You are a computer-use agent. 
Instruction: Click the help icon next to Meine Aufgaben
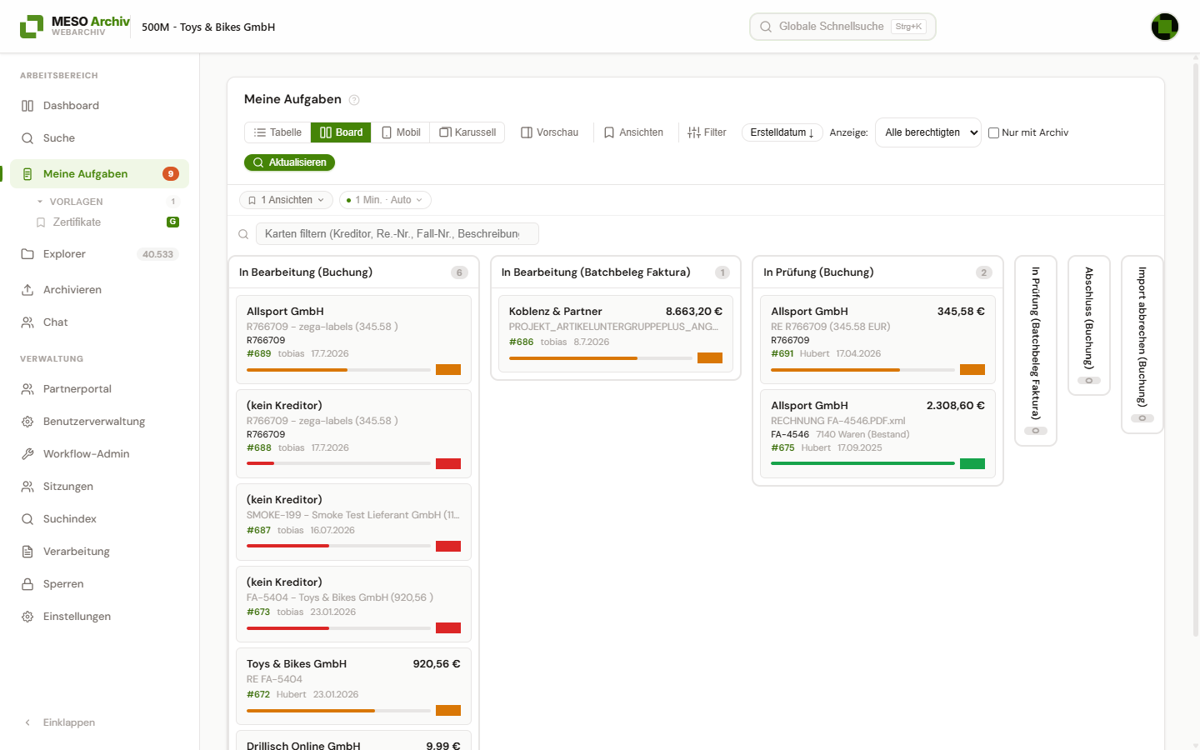(x=354, y=100)
